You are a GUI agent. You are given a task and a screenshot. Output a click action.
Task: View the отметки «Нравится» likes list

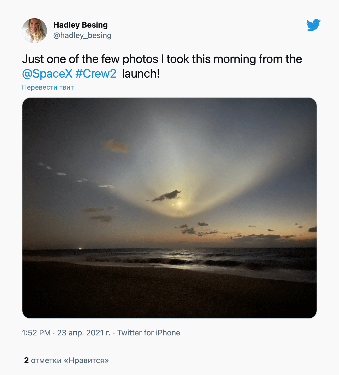[70, 360]
